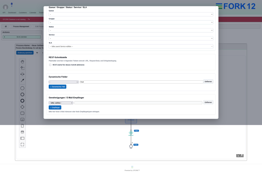Open the Queue dropdown
This screenshot has width=262, height=173.
(x=131, y=14)
